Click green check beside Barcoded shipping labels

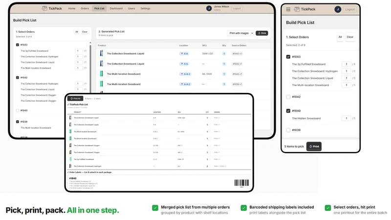point(243,208)
